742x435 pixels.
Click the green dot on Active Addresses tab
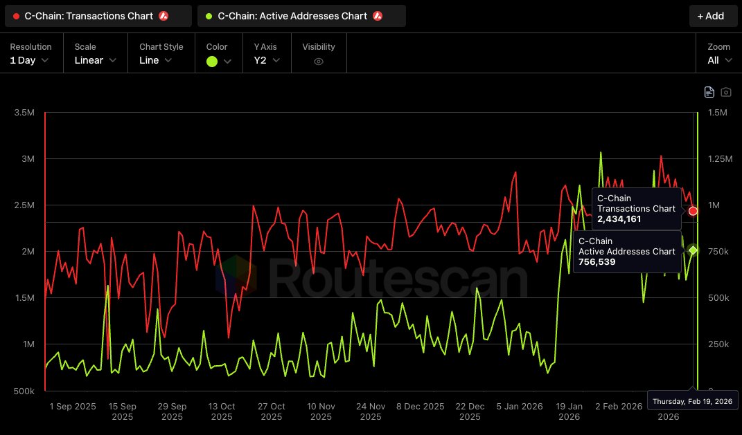209,16
